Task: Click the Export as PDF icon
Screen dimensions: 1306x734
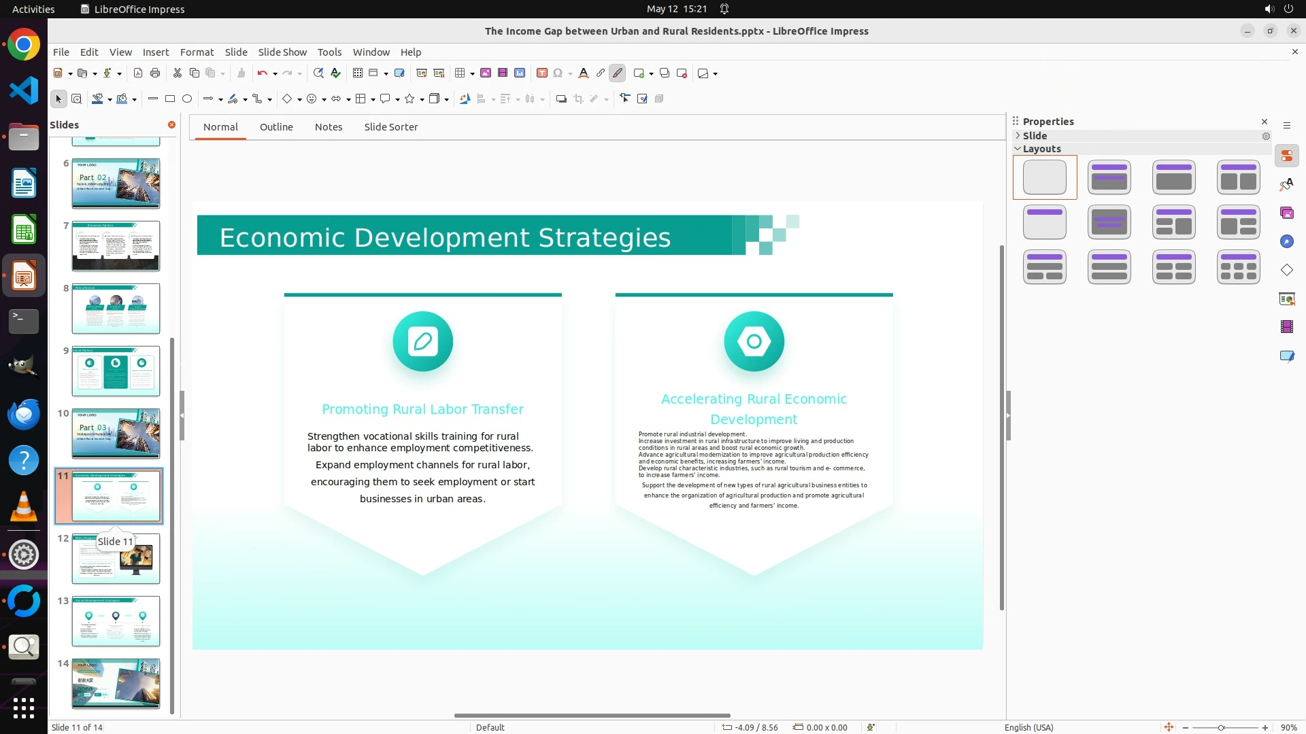Action: [x=138, y=73]
